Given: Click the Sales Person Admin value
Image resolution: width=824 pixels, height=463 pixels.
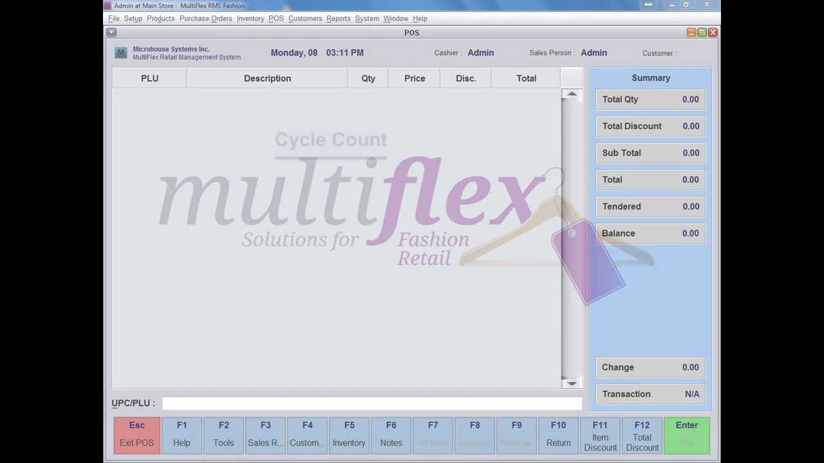Looking at the screenshot, I should tap(594, 53).
